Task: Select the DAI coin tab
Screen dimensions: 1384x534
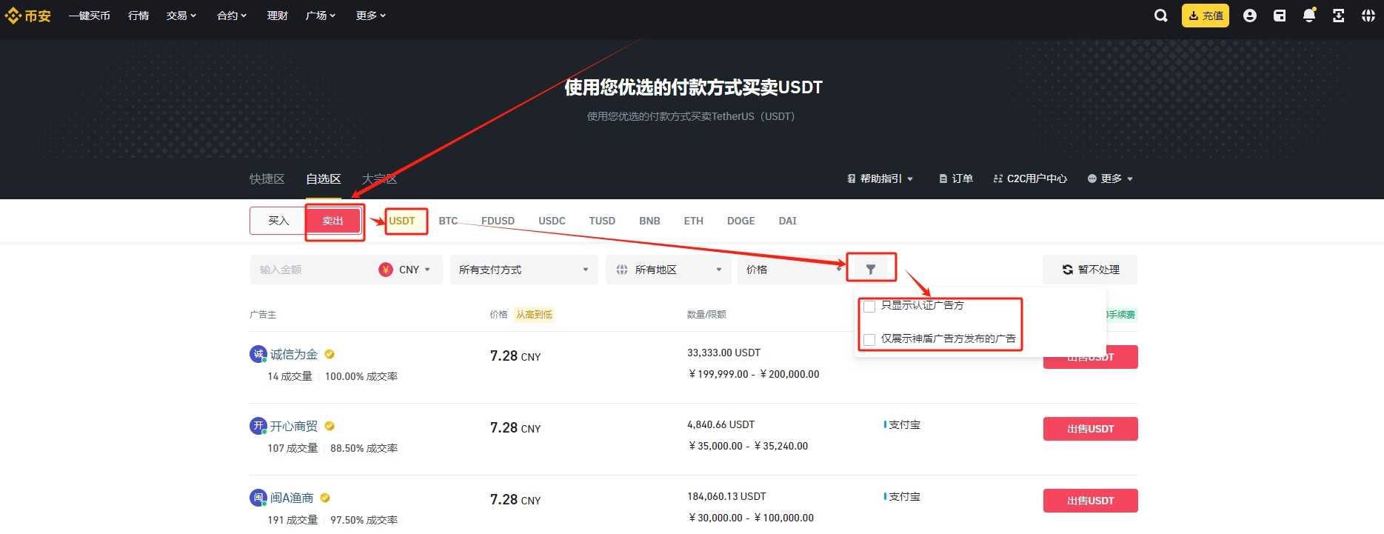Action: [x=788, y=221]
